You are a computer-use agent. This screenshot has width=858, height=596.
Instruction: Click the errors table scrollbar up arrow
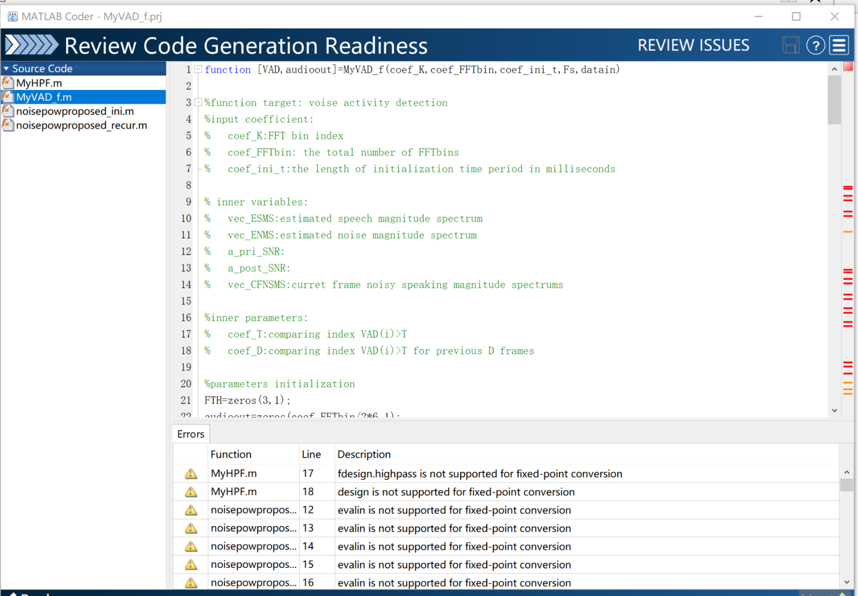[847, 473]
